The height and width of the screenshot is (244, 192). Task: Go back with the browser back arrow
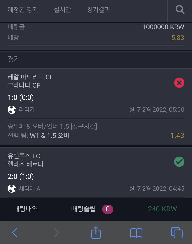[15, 233]
